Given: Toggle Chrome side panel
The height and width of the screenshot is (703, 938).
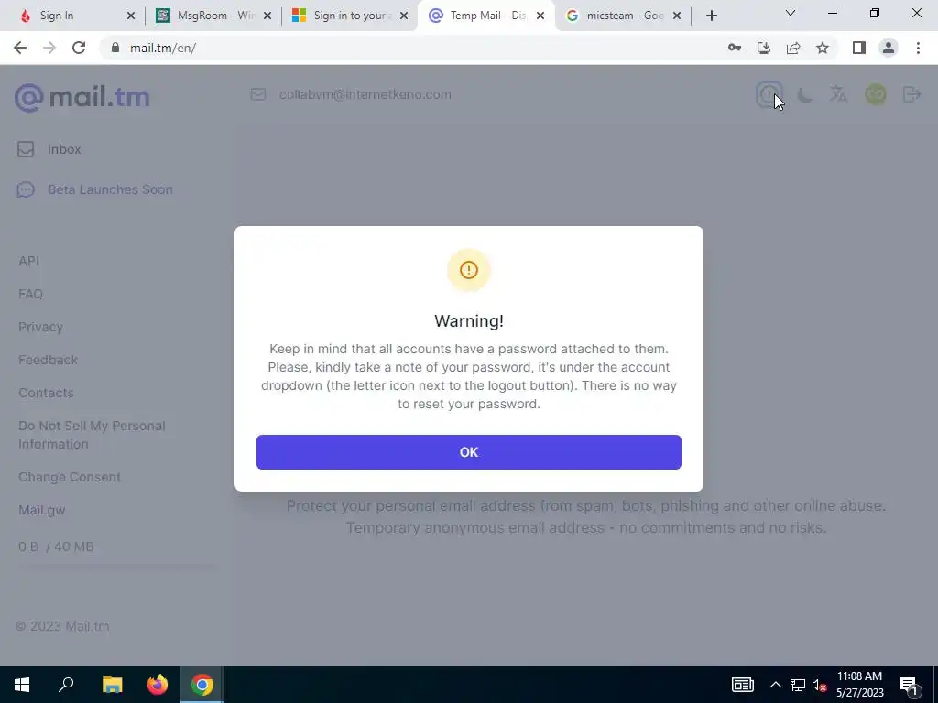Looking at the screenshot, I should coord(859,48).
